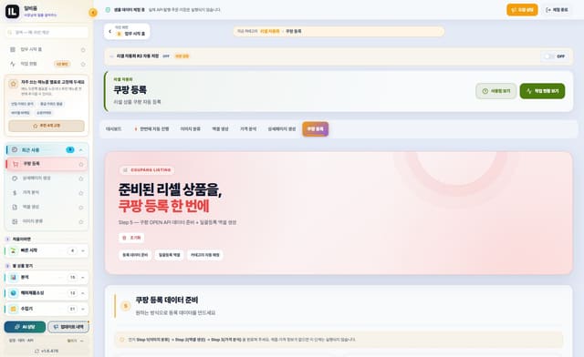Click the blue count badge on 최근 사용
This screenshot has height=357, width=584.
[x=70, y=150]
